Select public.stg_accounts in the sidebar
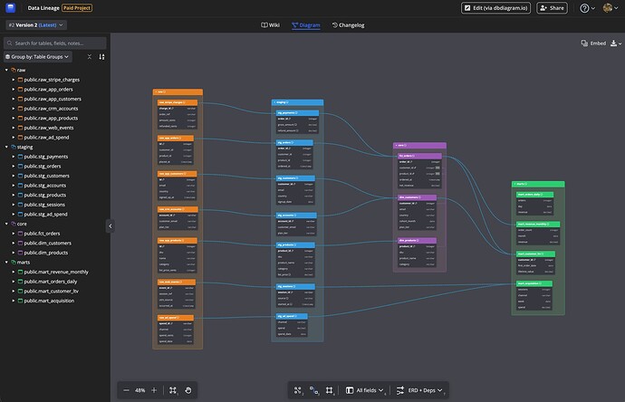This screenshot has height=402, width=625. point(45,186)
